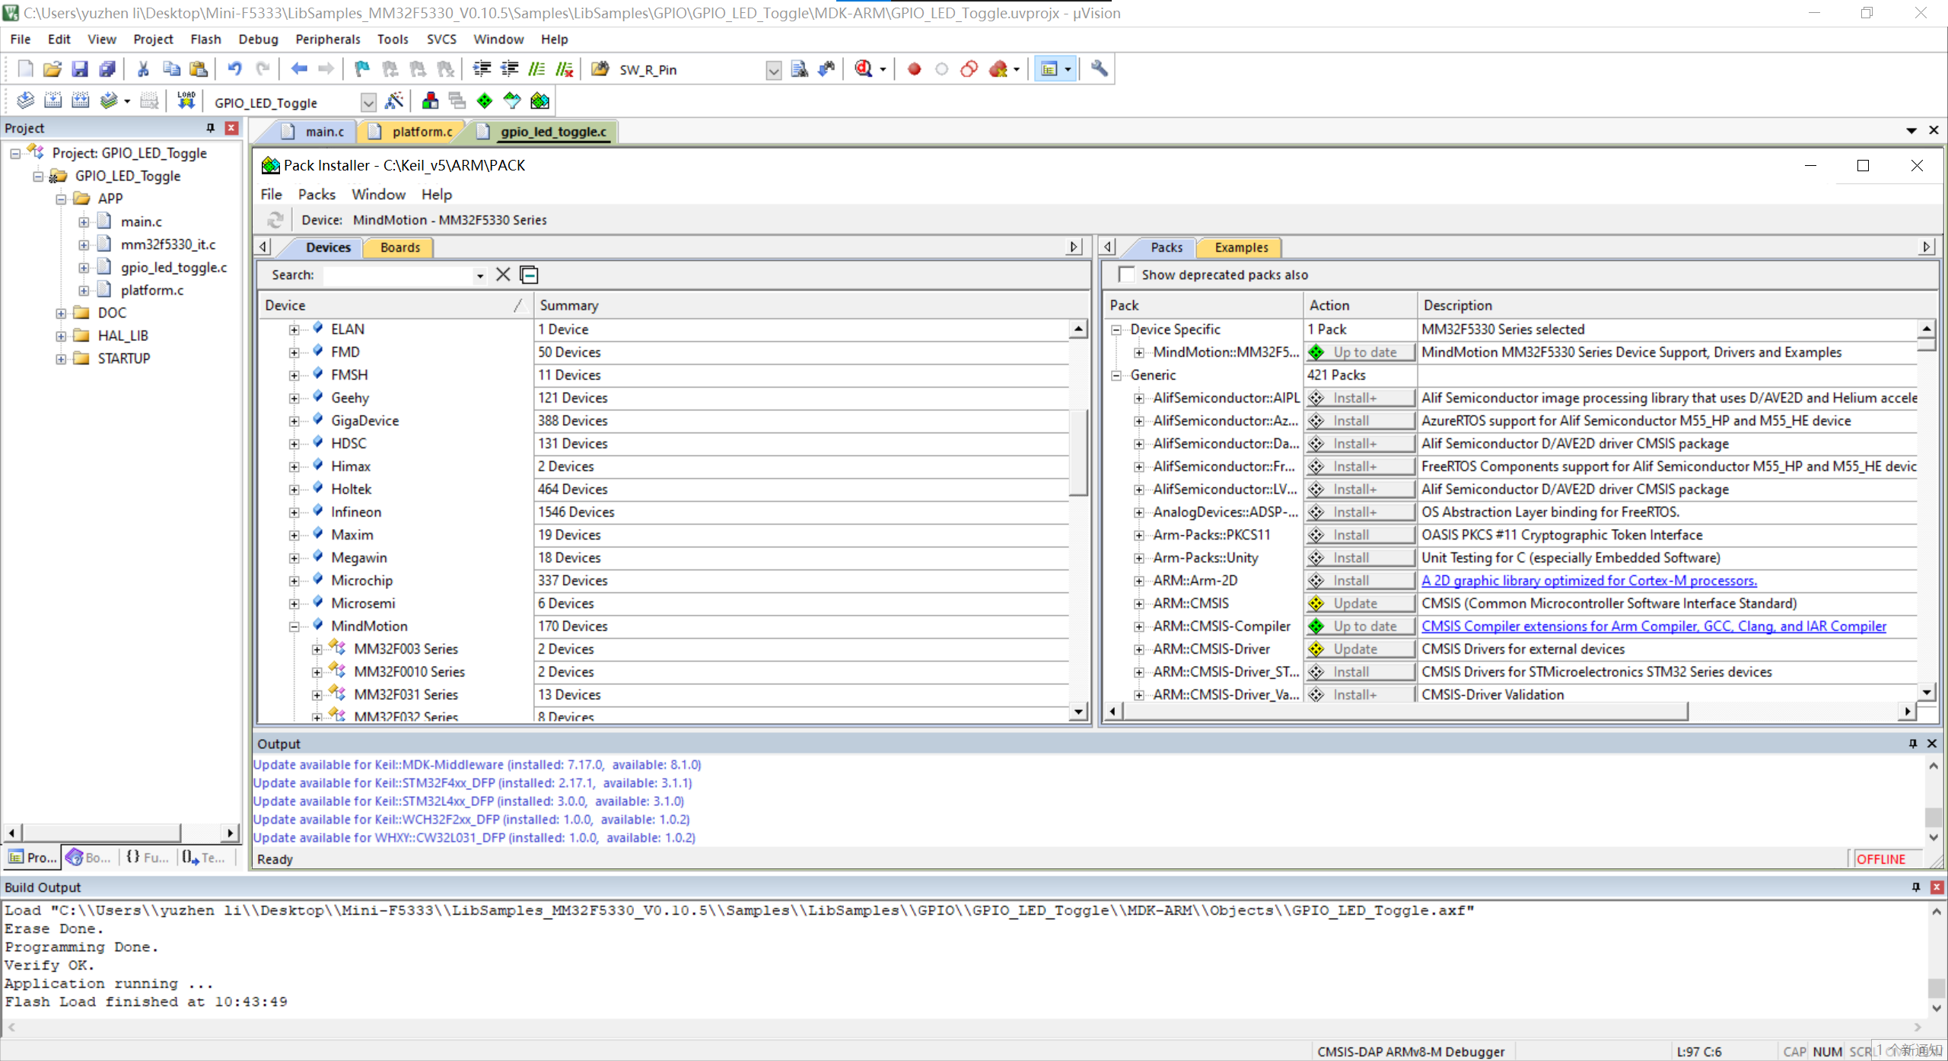Rebuild all target files via toolbar
This screenshot has width=1948, height=1061.
tap(80, 101)
